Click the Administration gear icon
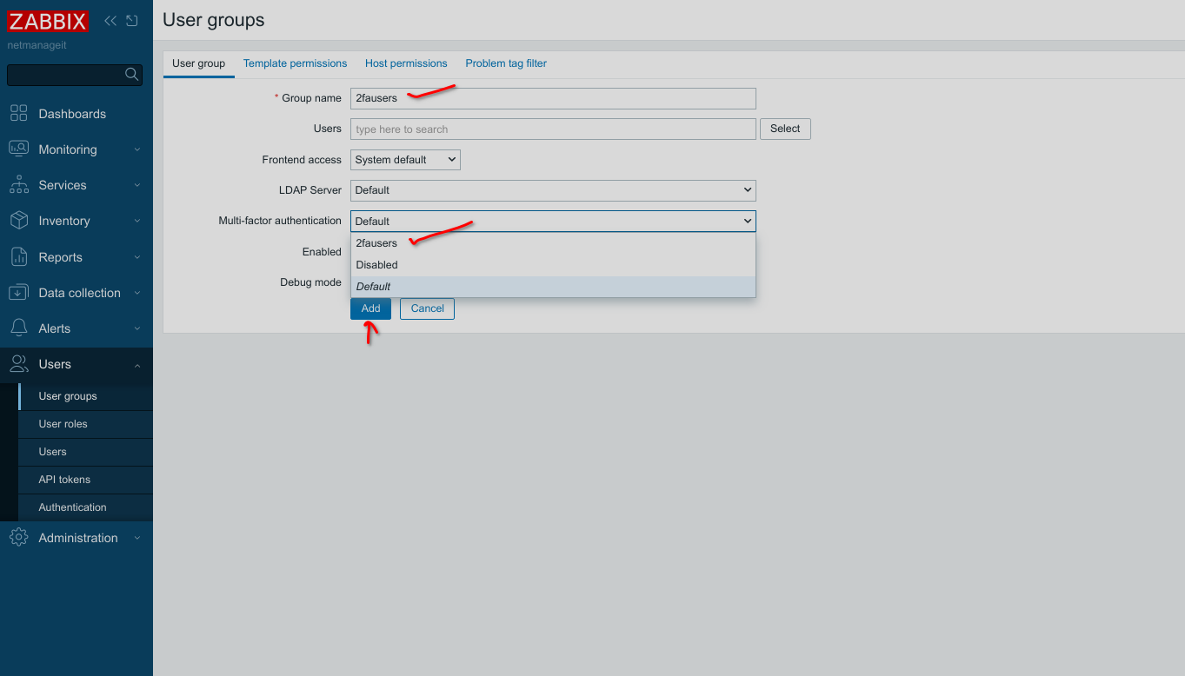 (18, 538)
